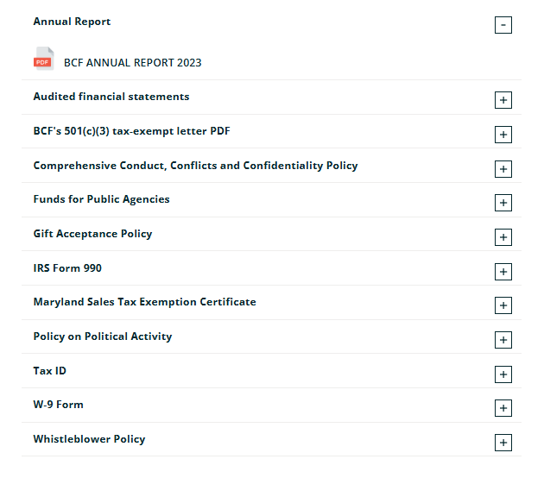
Task: Expand Funds for Public Agencies plus icon
Action: click(503, 203)
